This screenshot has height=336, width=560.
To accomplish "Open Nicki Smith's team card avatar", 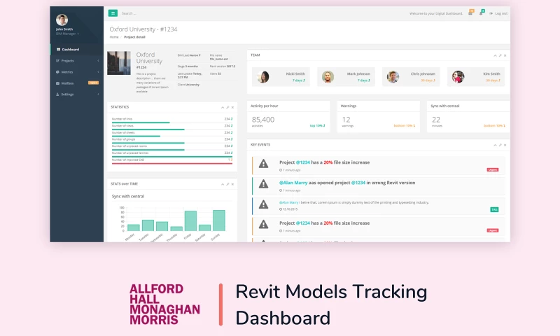I will tap(263, 77).
